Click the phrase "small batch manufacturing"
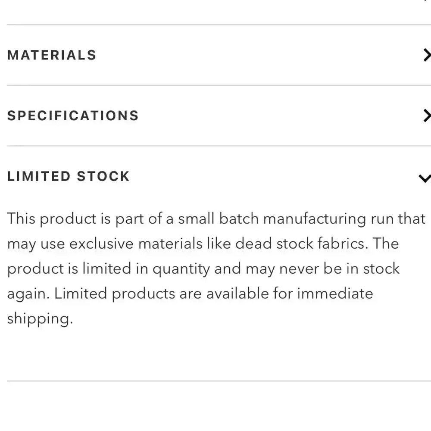431x431 pixels. 270,219
